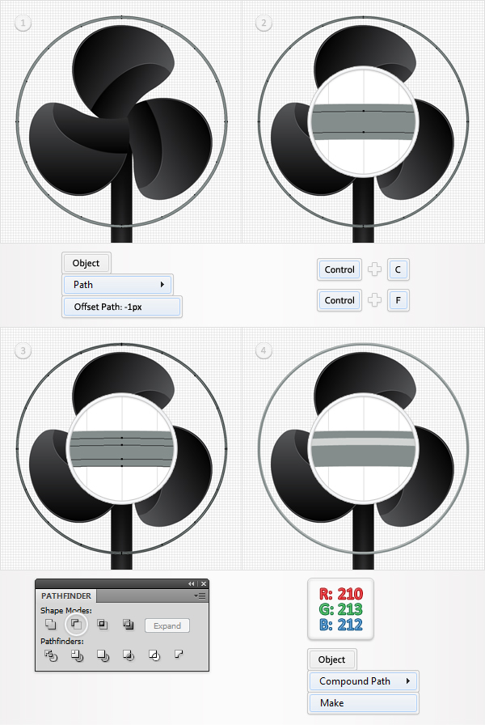Click the Expand button in Pathfinder
Viewport: 485px width, 725px height.
pos(167,625)
